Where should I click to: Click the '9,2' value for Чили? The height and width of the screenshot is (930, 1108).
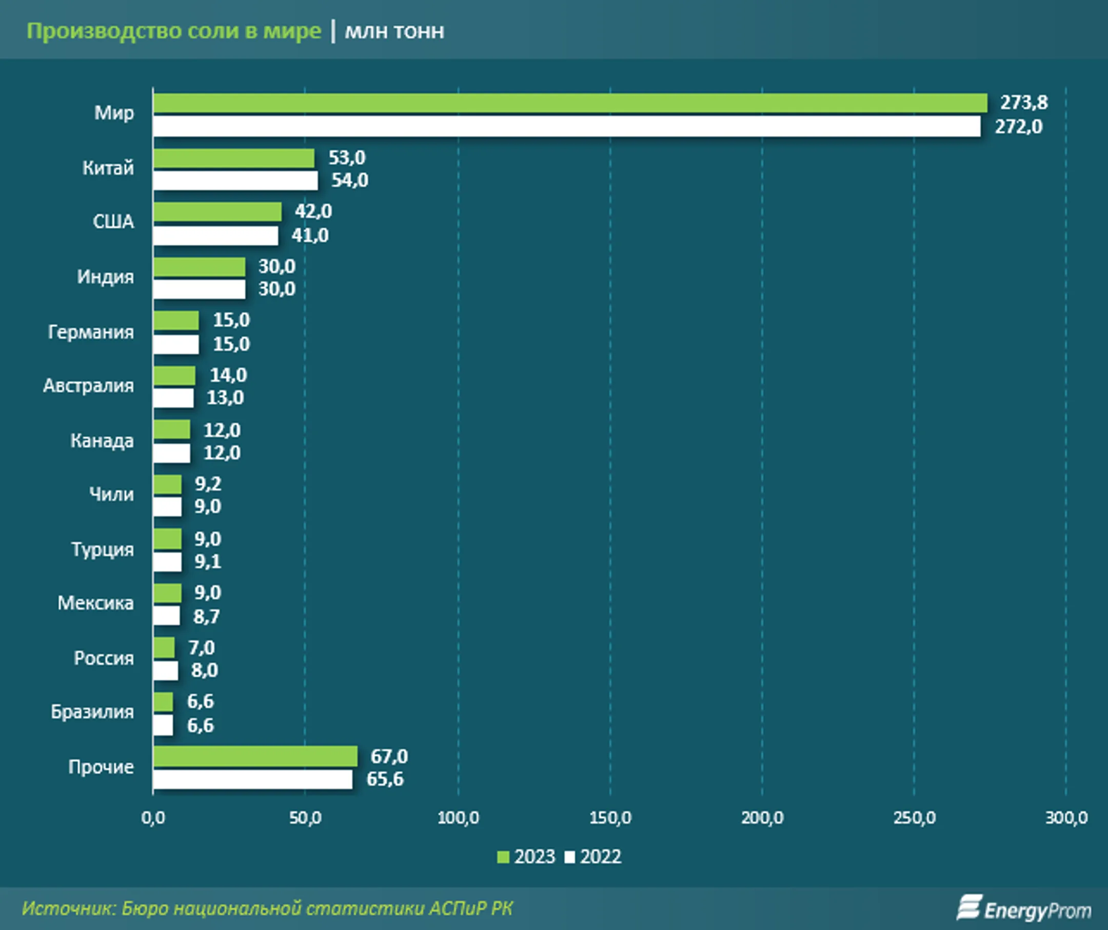(208, 484)
